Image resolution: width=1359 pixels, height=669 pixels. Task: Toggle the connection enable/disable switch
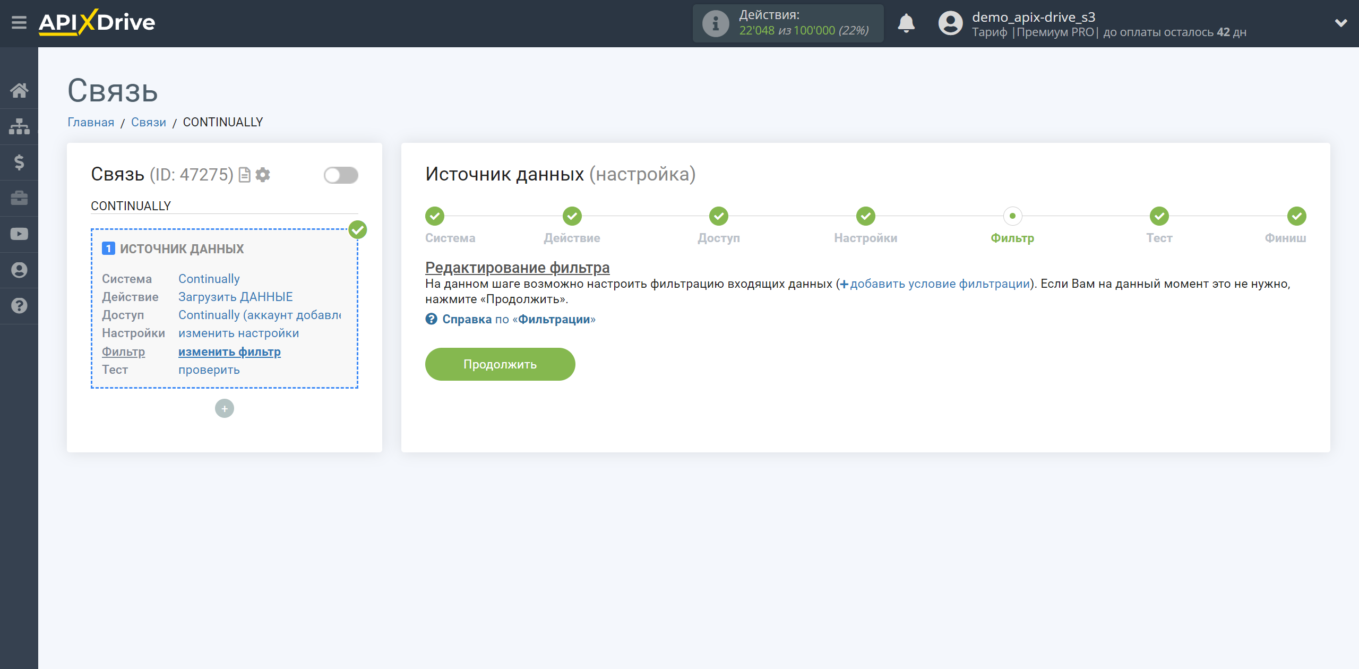pyautogui.click(x=340, y=175)
